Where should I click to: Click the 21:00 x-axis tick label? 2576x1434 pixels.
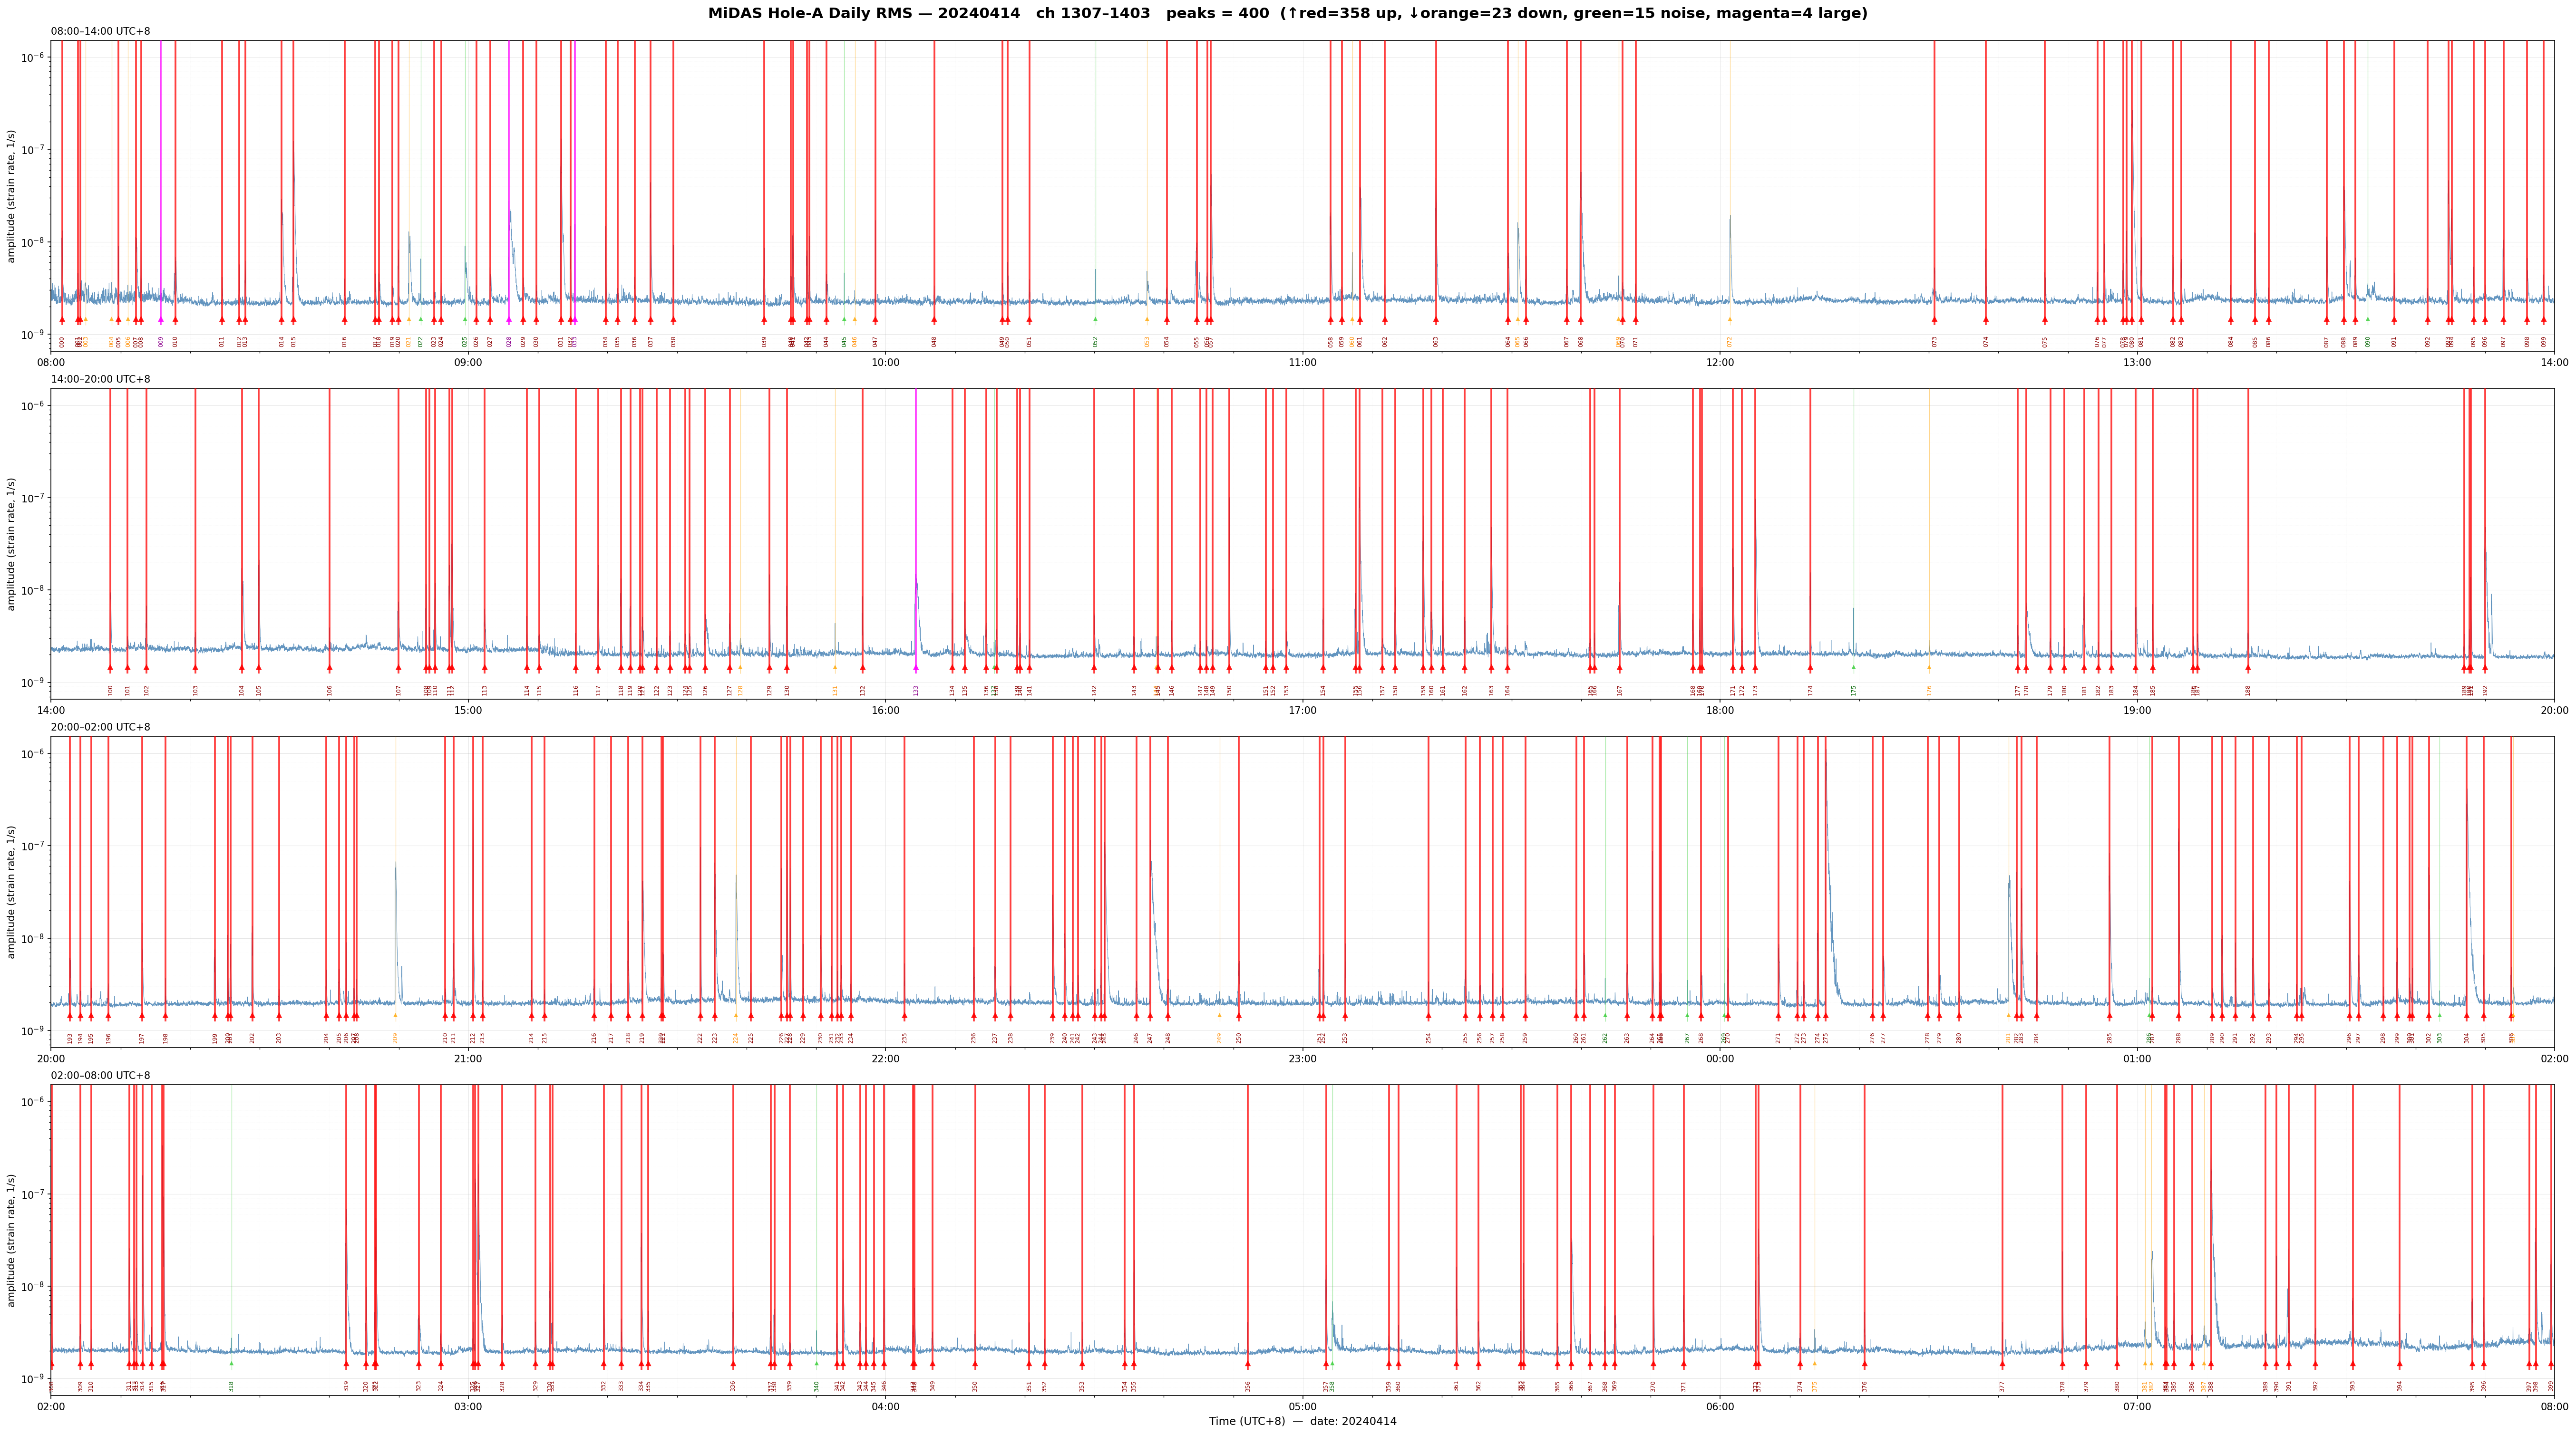click(468, 1058)
